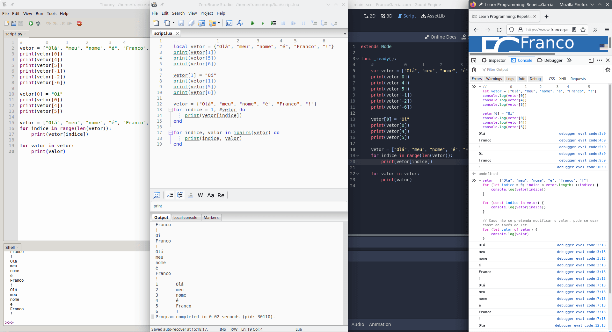Run the script in Thonny with green play

click(31, 23)
